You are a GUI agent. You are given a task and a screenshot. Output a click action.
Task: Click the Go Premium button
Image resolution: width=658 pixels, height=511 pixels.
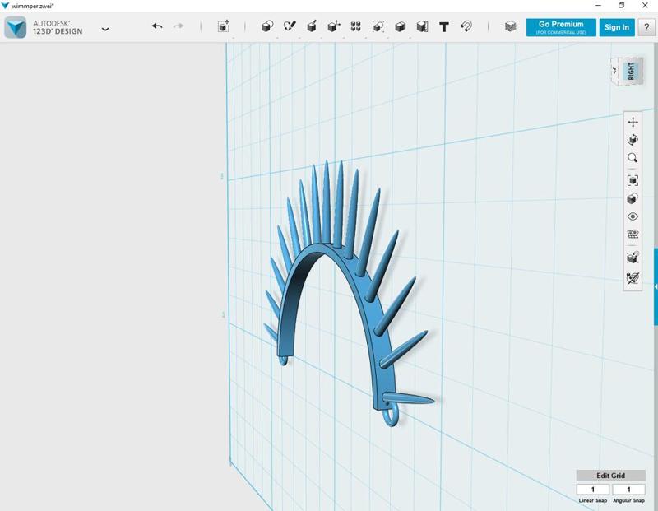tap(561, 27)
